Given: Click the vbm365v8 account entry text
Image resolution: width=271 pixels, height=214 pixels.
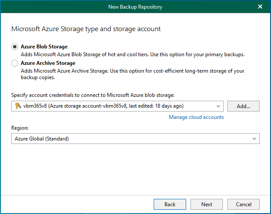Looking at the screenshot, I should (104, 106).
